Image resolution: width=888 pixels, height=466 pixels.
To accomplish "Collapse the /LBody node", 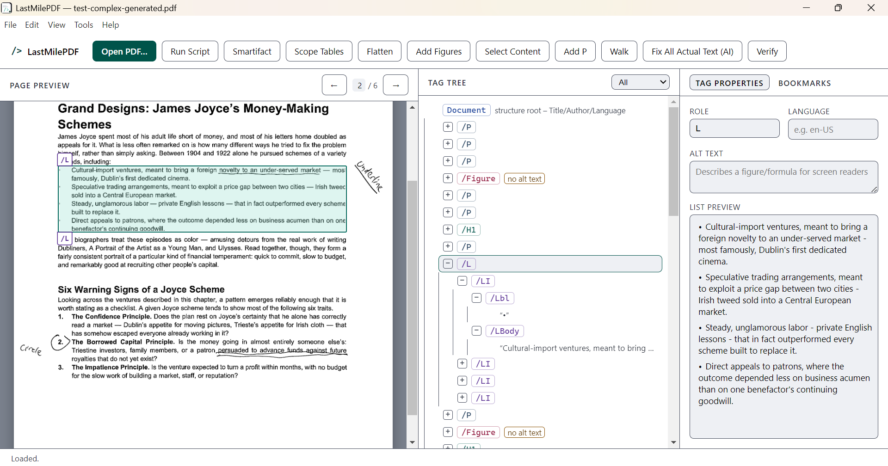I will (476, 331).
